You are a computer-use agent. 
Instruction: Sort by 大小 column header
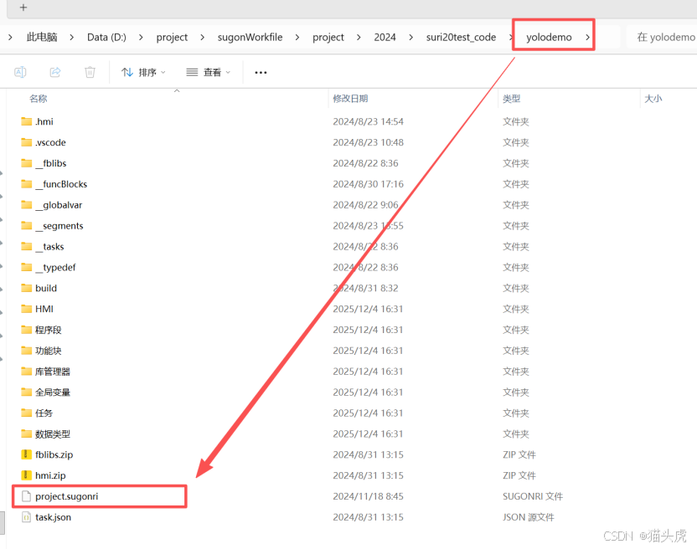653,99
